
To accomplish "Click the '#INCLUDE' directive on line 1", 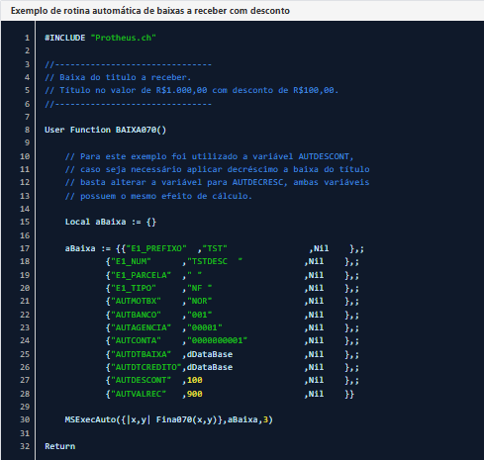I will pyautogui.click(x=65, y=38).
